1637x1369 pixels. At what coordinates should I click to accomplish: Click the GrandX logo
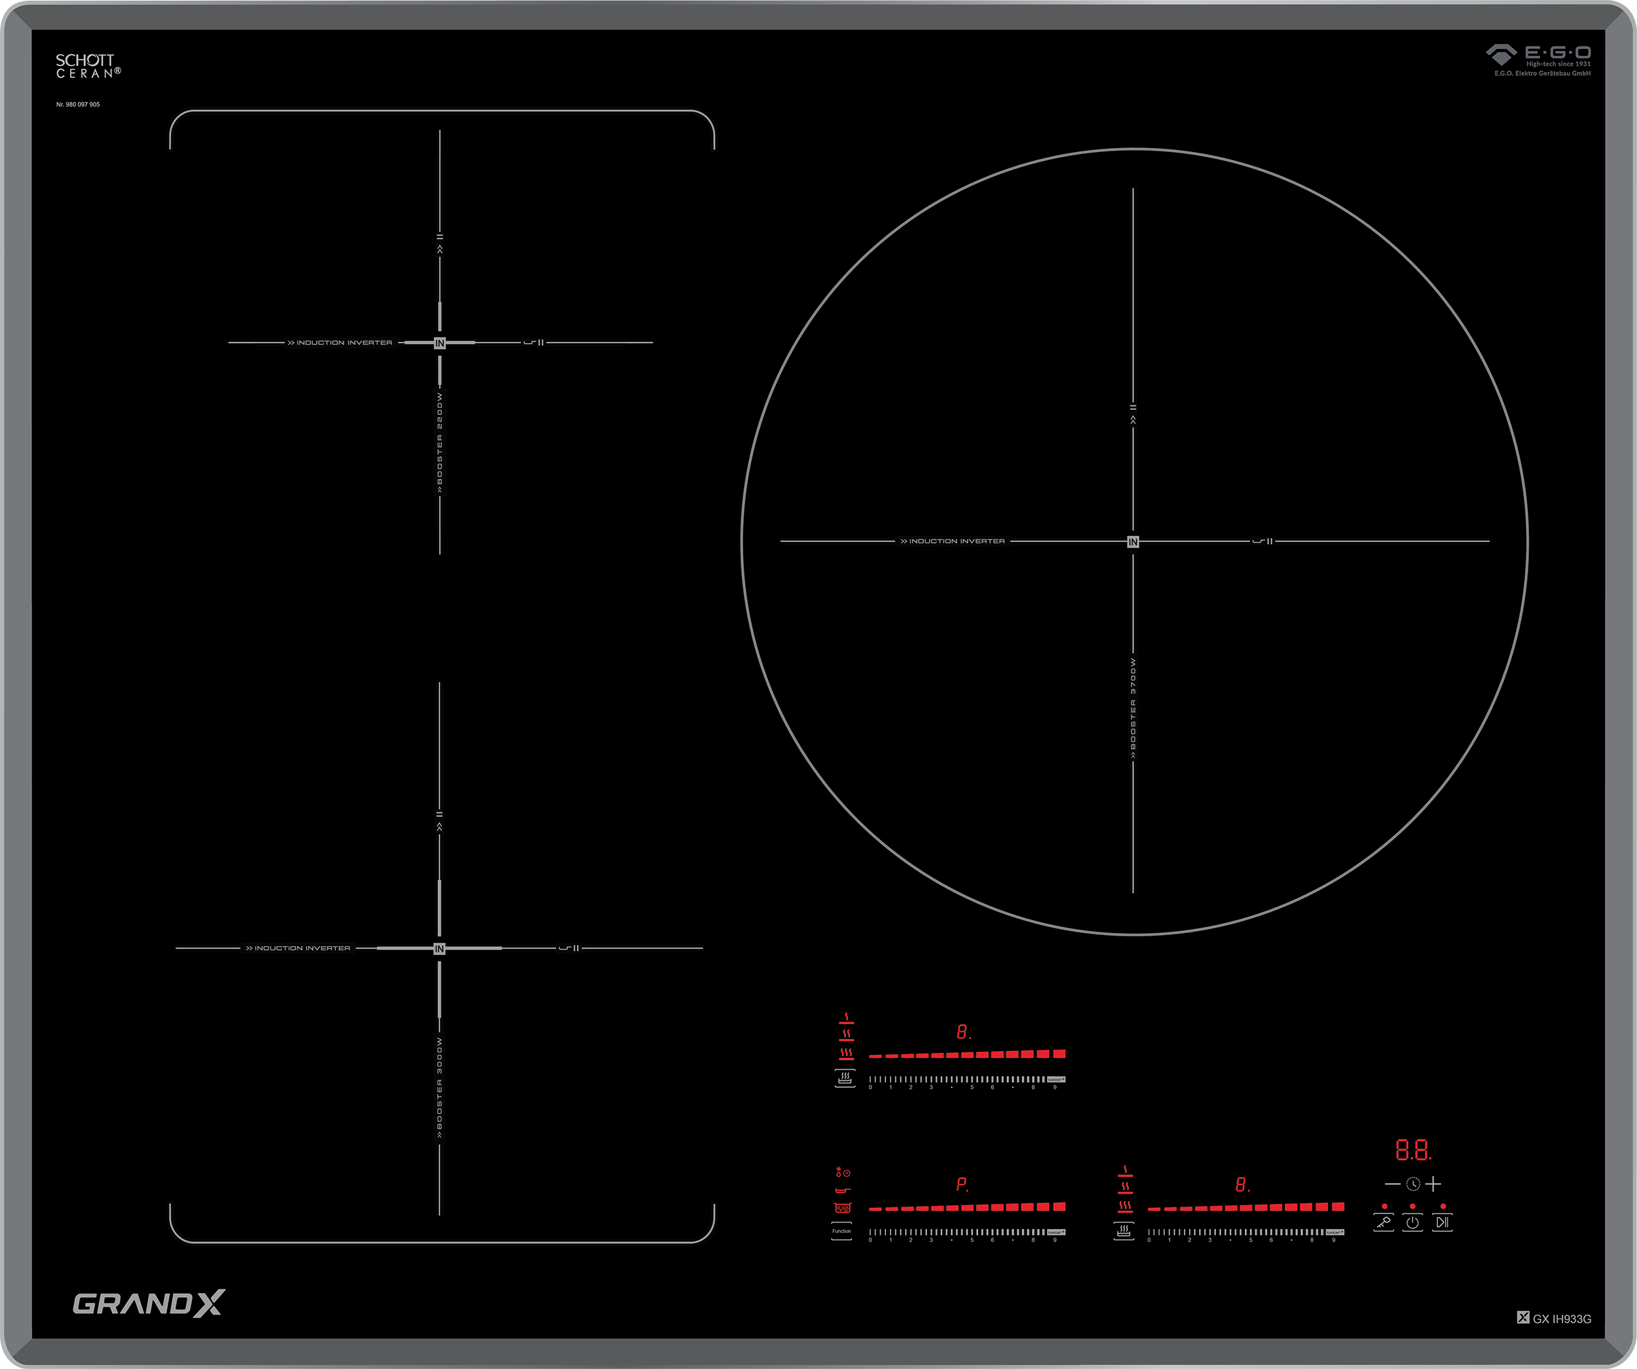pos(149,1303)
